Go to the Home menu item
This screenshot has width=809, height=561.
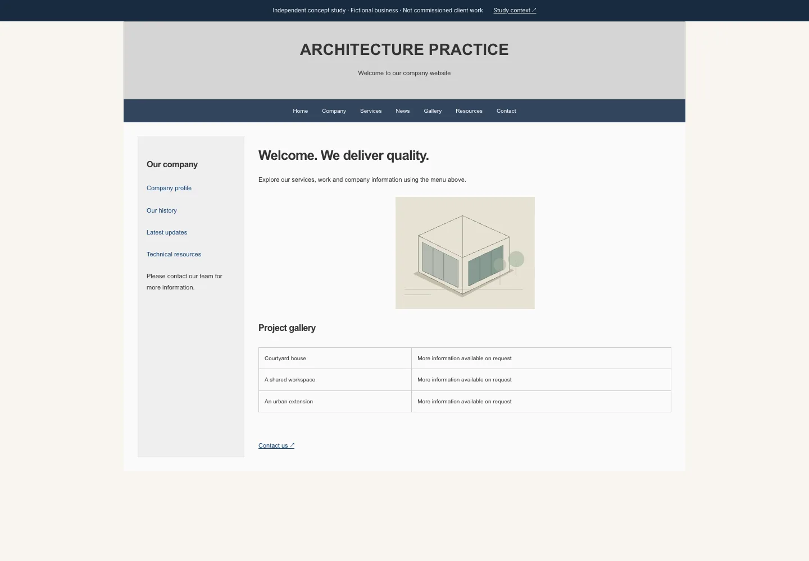[301, 111]
